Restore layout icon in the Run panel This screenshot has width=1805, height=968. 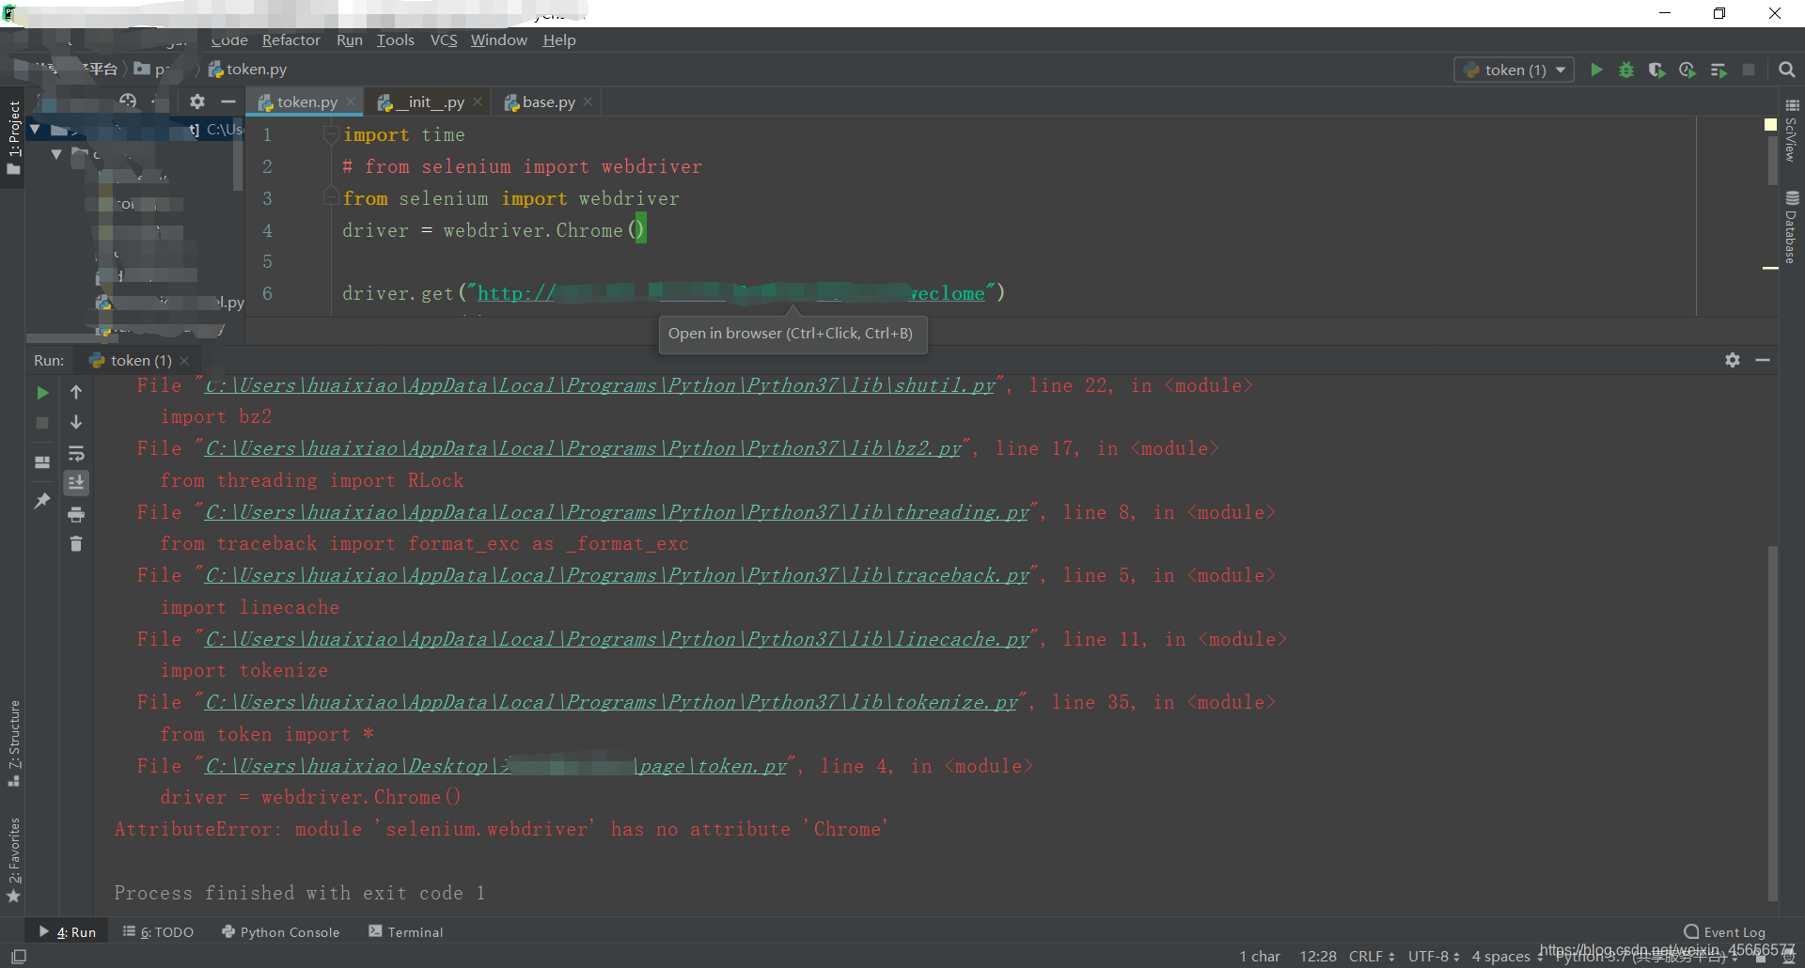tap(42, 462)
